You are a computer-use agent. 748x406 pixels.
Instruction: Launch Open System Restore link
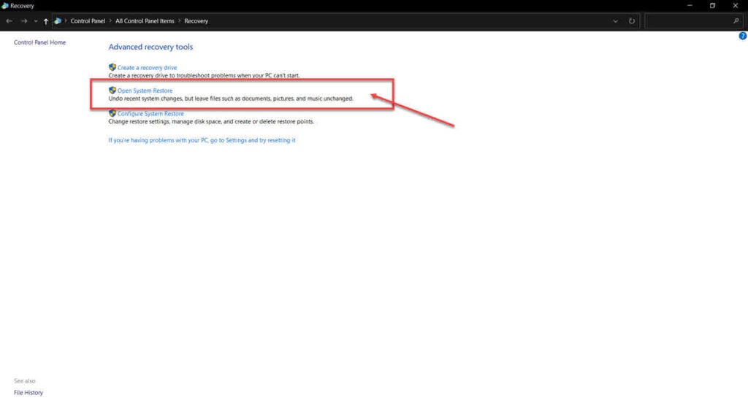pos(145,91)
